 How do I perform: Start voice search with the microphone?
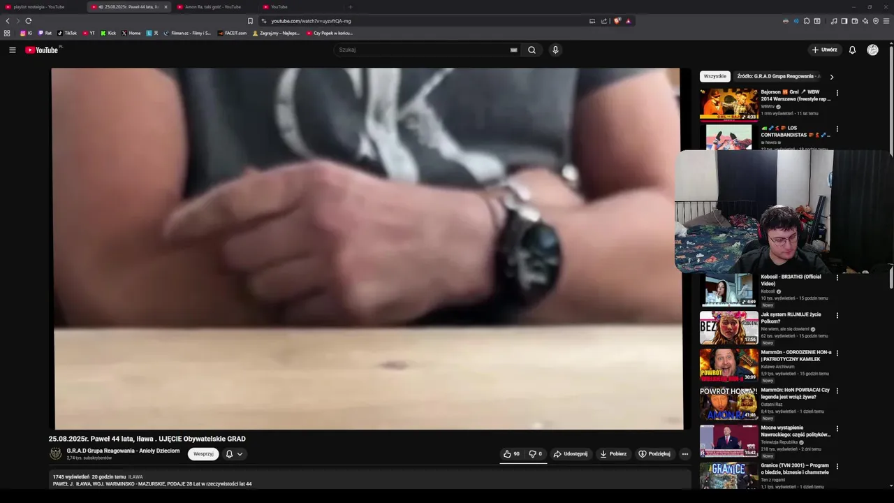[x=555, y=50]
